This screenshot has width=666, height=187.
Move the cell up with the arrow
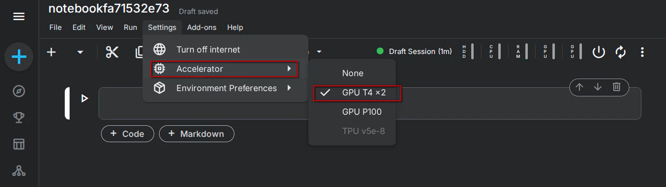coord(579,87)
